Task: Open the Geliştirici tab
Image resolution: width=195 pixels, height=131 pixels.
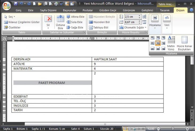Action: (x=147, y=10)
